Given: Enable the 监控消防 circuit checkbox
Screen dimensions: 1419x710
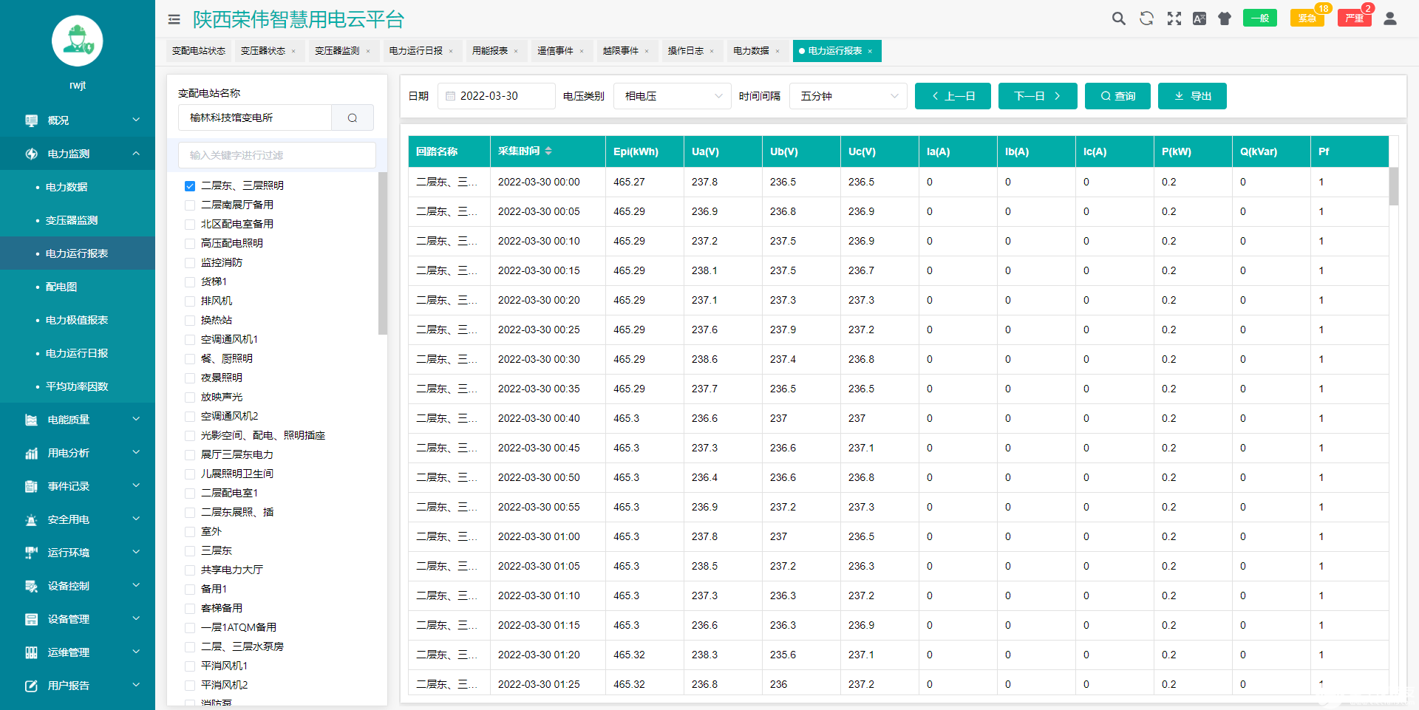Looking at the screenshot, I should pos(190,263).
